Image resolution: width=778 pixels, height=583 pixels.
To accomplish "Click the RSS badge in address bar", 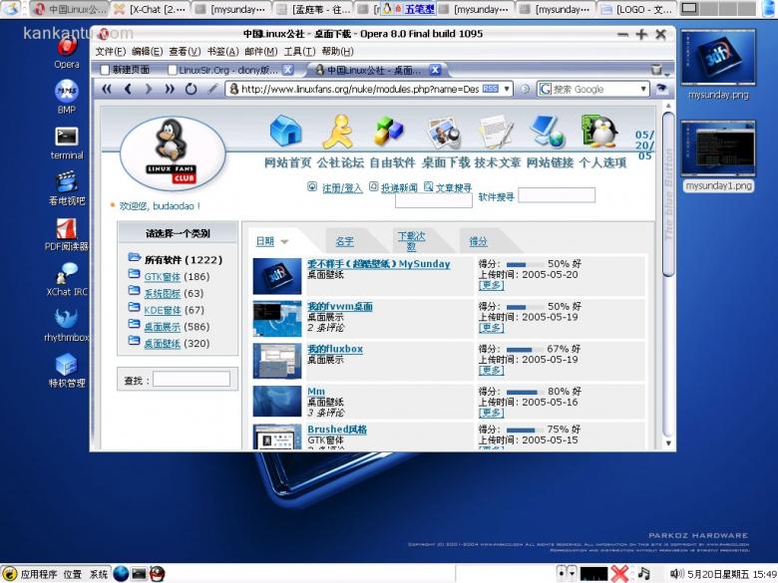I will (x=491, y=89).
